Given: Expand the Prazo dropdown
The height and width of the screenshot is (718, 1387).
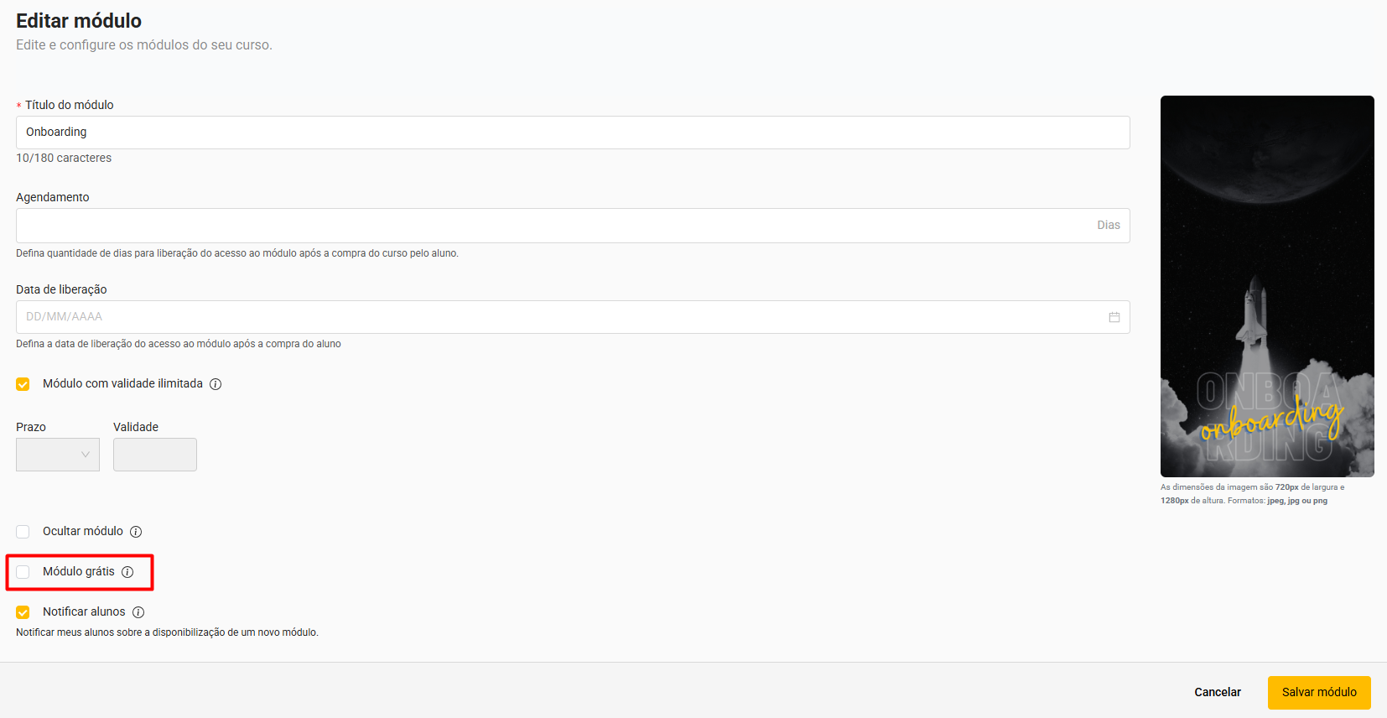Looking at the screenshot, I should pos(58,455).
